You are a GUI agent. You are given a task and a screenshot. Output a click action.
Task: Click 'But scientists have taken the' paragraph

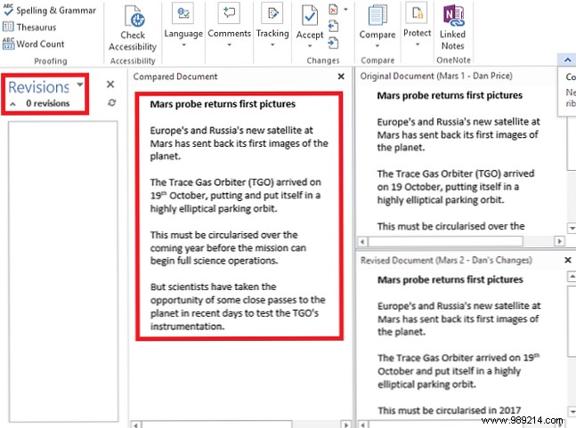(x=238, y=306)
